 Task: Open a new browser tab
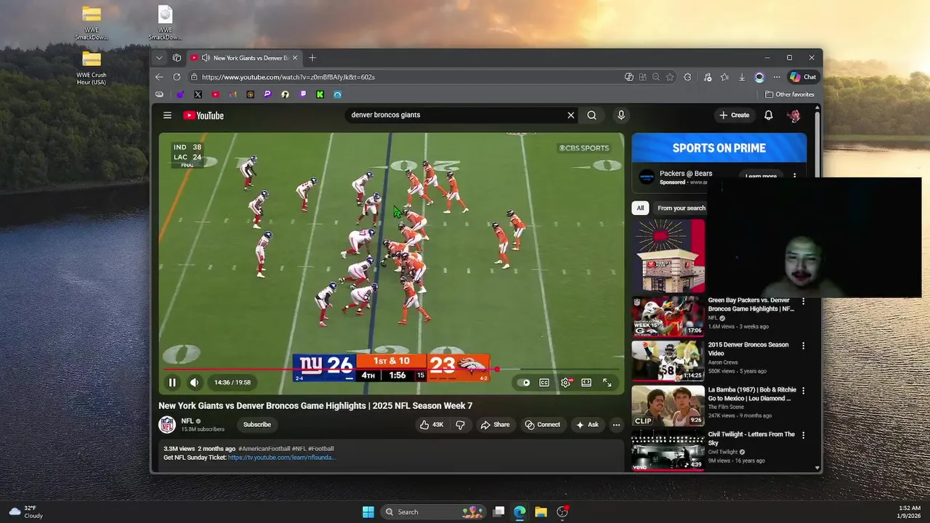coord(312,57)
